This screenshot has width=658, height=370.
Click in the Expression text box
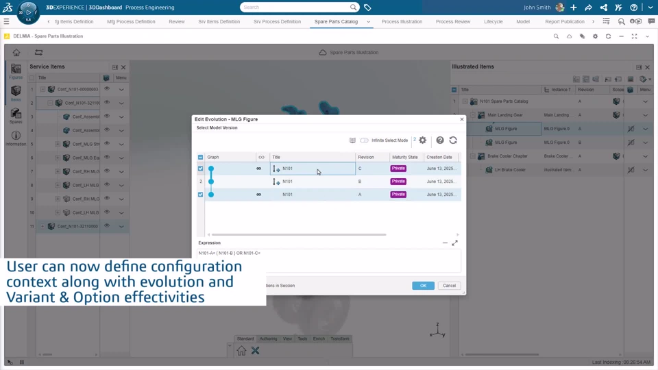329,260
